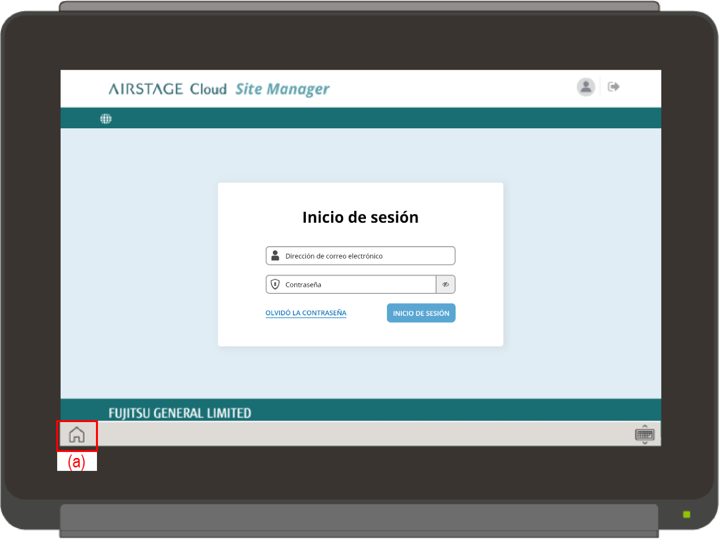Click the logout arrow icon in header
720x540 pixels.
point(614,87)
